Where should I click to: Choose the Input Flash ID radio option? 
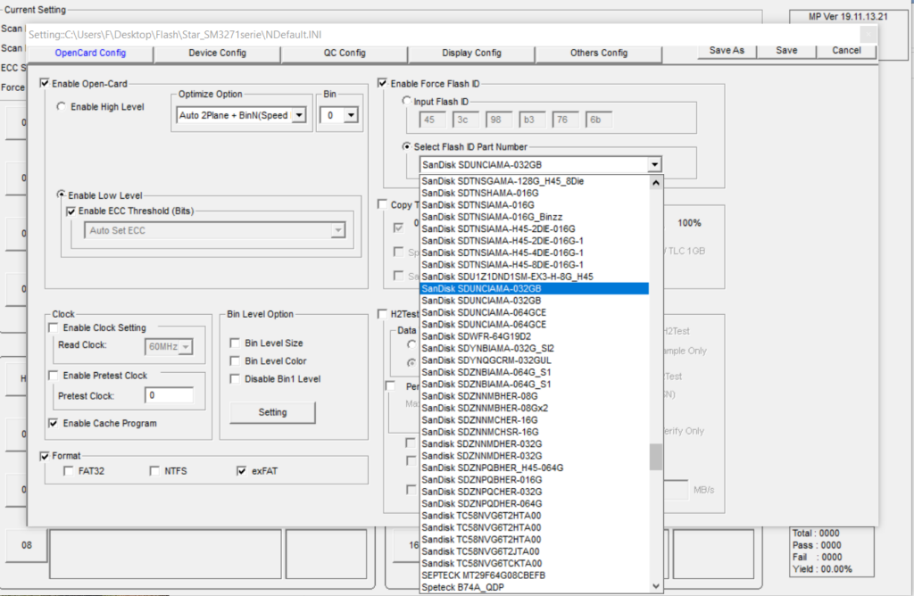tap(406, 101)
